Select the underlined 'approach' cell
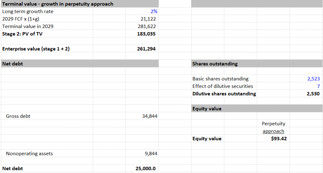The image size is (323, 173). pos(273,131)
